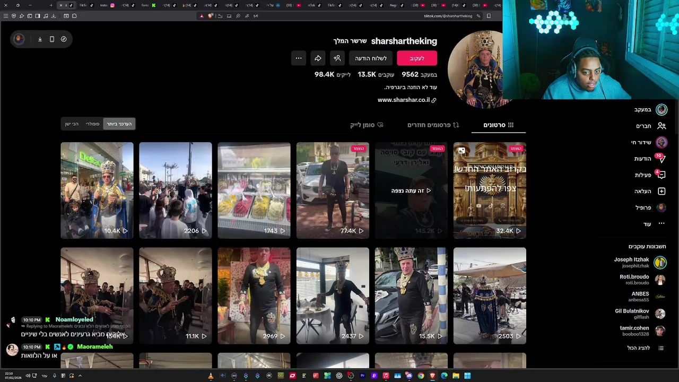Open Joseph Itzhak followed account

coord(639,262)
